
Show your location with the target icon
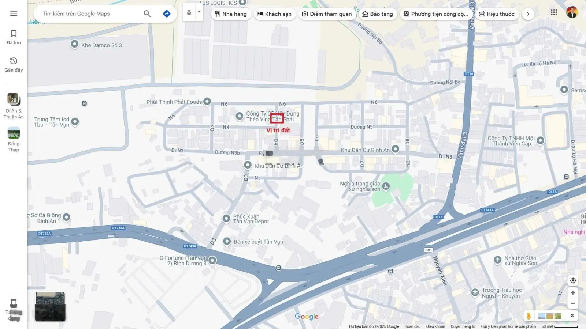coord(573,280)
